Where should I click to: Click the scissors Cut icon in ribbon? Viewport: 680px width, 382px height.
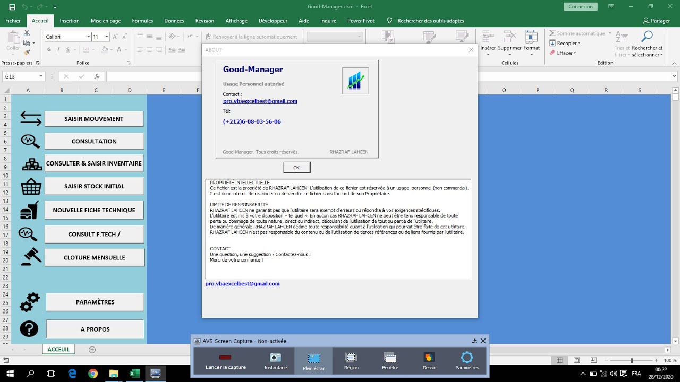point(27,33)
